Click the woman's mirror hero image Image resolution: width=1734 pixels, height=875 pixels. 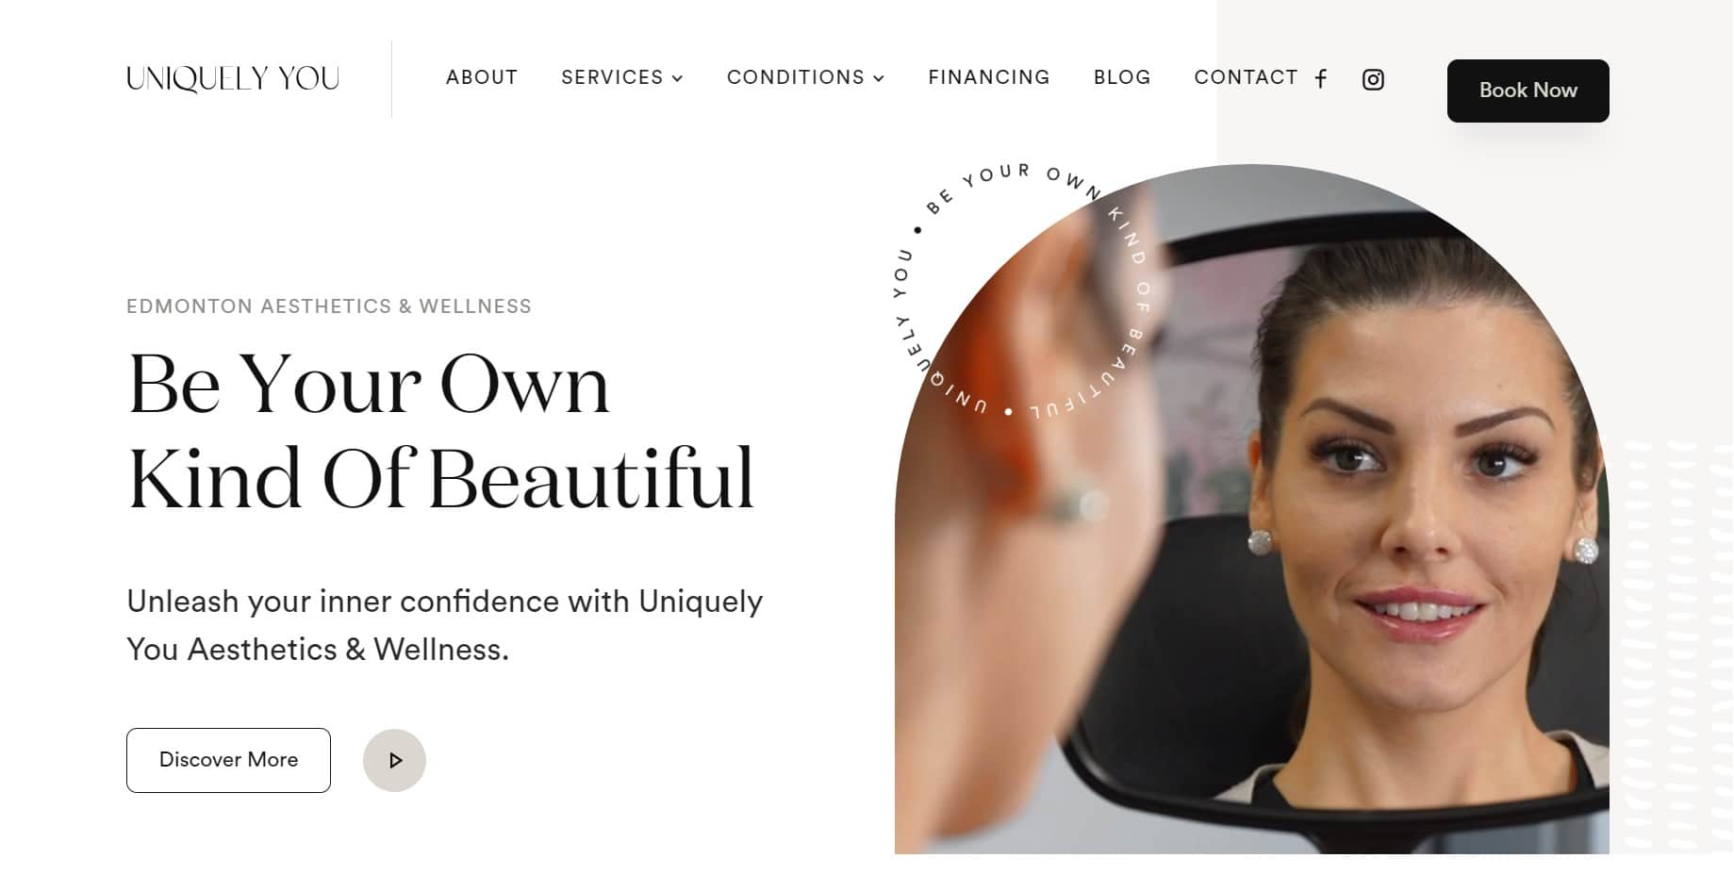point(1251,509)
